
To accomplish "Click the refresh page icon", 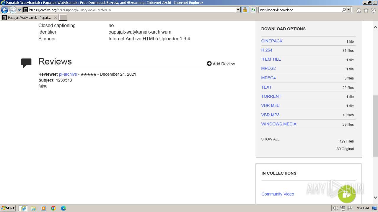I will tap(253, 10).
